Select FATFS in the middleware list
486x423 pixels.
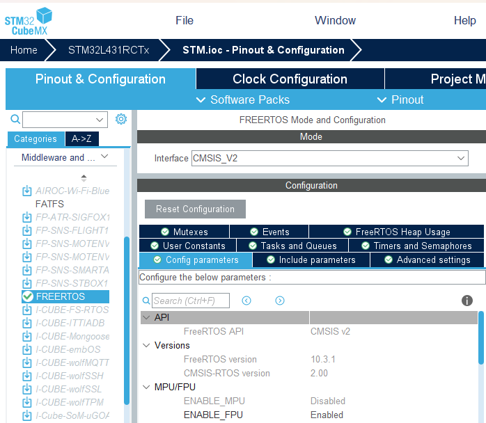coord(49,204)
